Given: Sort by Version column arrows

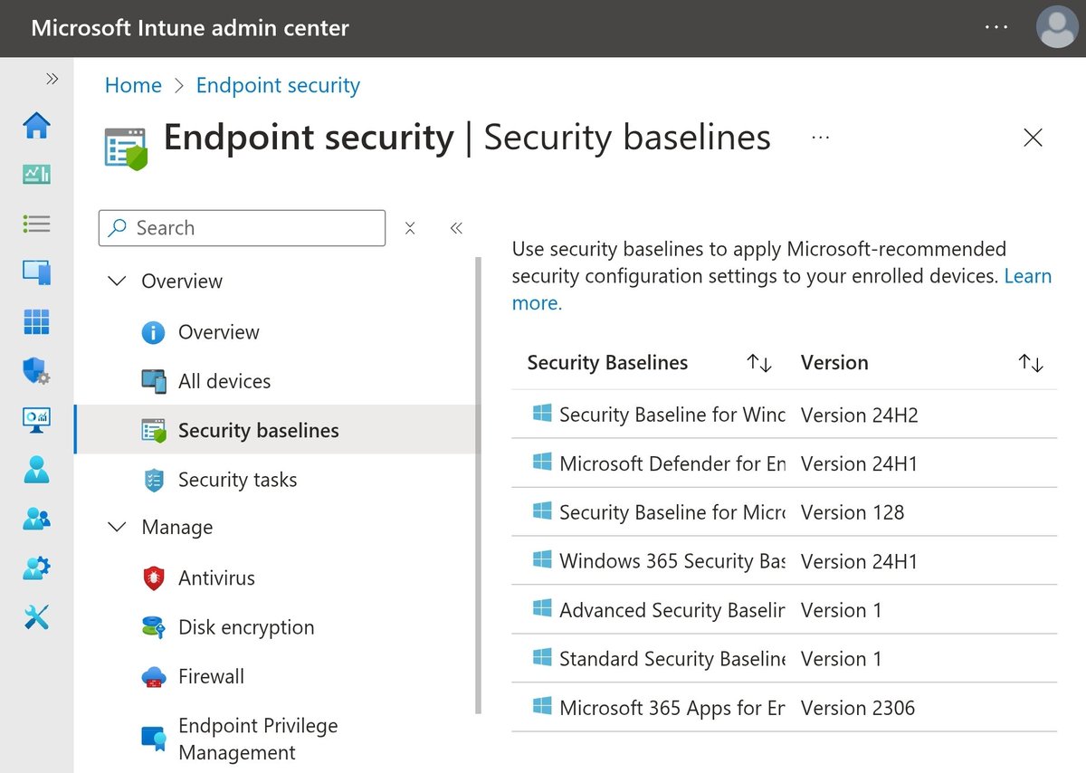Looking at the screenshot, I should click(1031, 363).
